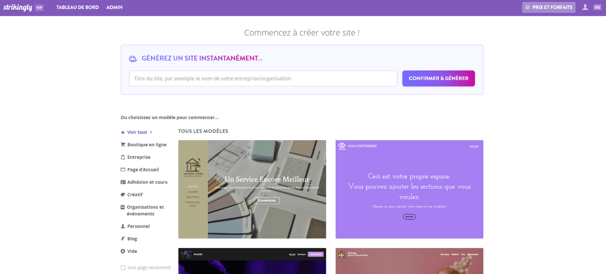Click the plus circle icon beside Vide
Image resolution: width=606 pixels, height=274 pixels.
pos(123,251)
